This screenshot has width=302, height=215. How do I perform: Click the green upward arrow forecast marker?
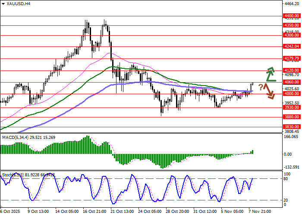[271, 74]
